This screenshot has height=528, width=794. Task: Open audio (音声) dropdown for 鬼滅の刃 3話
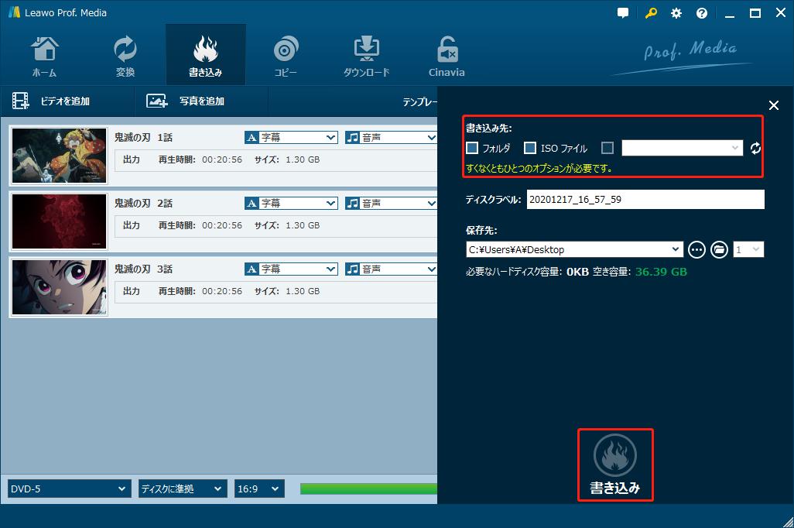(391, 269)
